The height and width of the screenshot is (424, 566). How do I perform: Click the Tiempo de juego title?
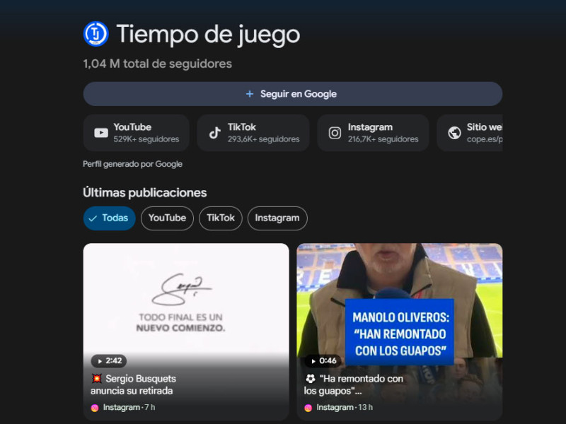click(x=208, y=35)
